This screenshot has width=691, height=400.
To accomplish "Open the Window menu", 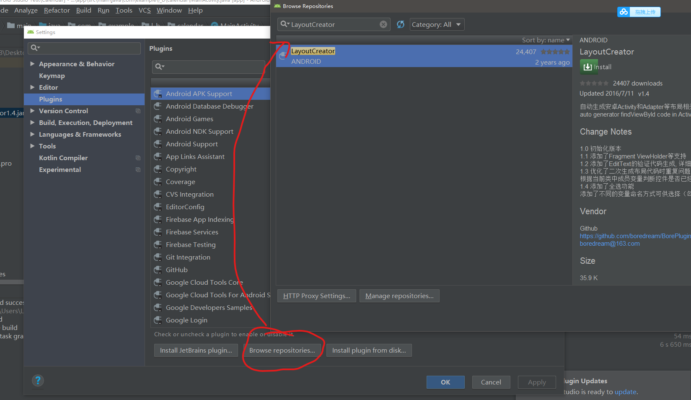I will 169,10.
